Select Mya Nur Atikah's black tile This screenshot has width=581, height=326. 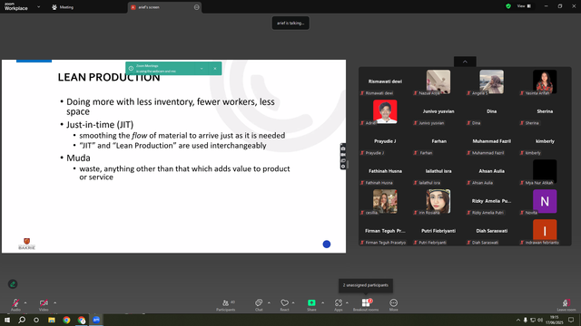click(x=545, y=171)
